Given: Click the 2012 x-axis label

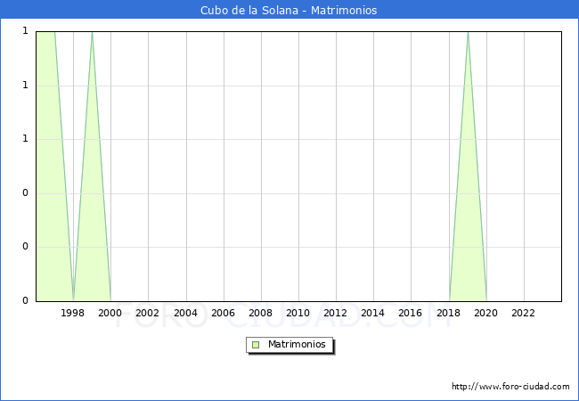Looking at the screenshot, I should point(335,313).
